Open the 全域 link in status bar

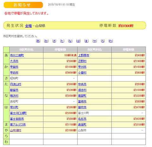(28, 26)
